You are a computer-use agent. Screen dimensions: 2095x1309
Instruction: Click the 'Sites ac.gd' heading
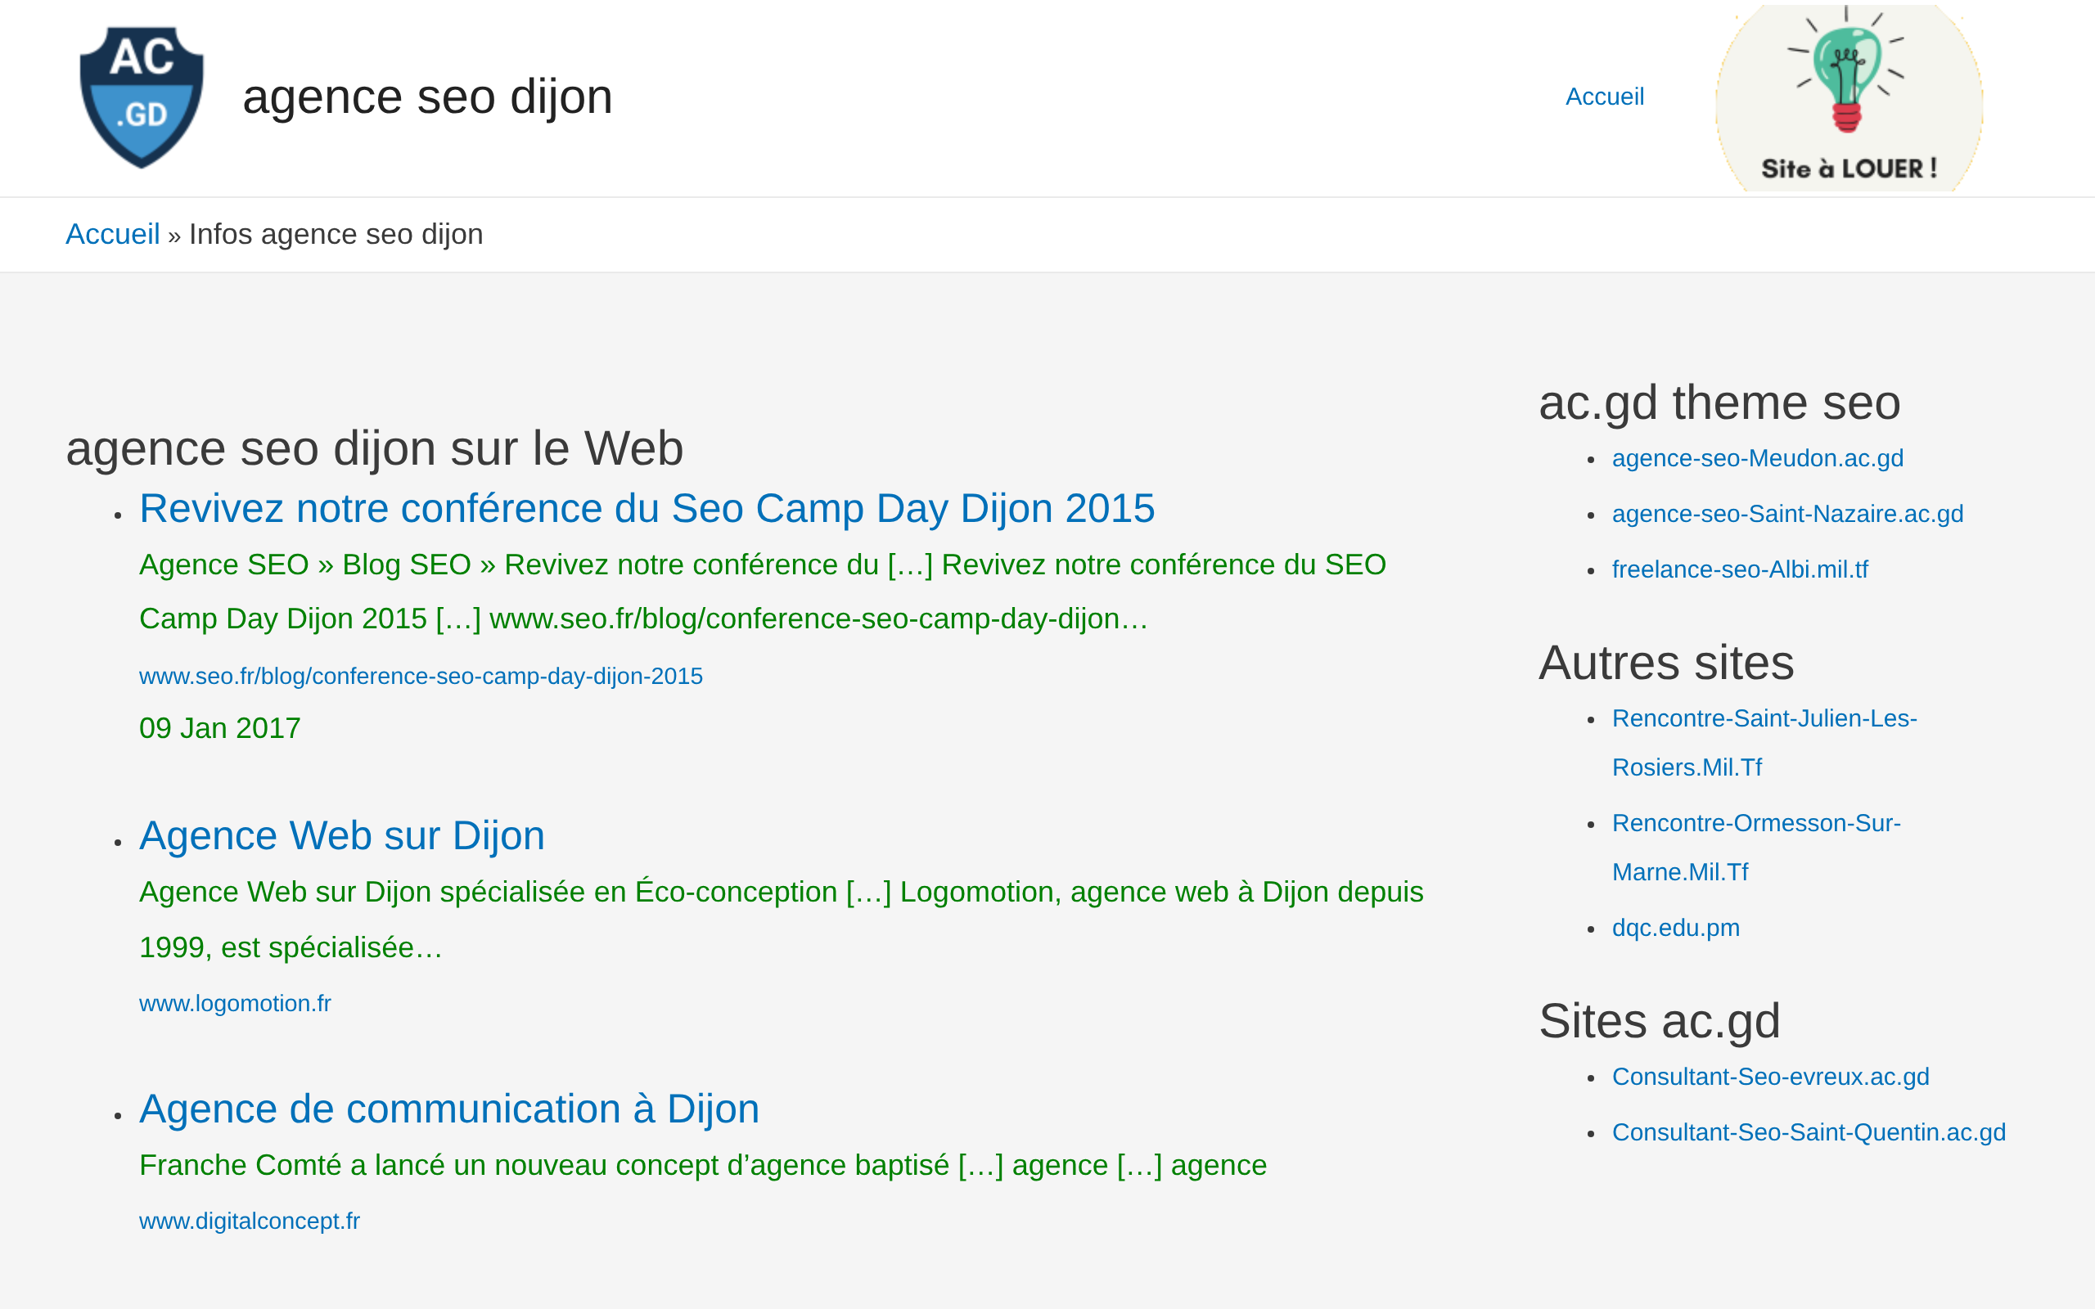coord(1659,1021)
